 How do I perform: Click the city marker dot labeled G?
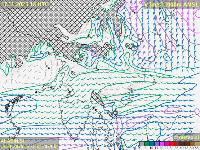tap(135, 13)
